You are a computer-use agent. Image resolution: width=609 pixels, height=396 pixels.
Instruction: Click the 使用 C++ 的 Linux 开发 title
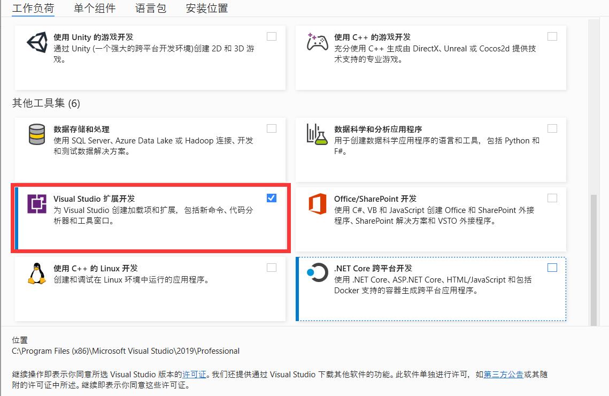point(96,269)
